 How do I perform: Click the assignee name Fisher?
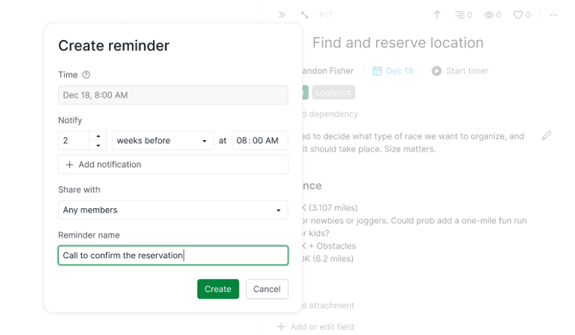(341, 71)
